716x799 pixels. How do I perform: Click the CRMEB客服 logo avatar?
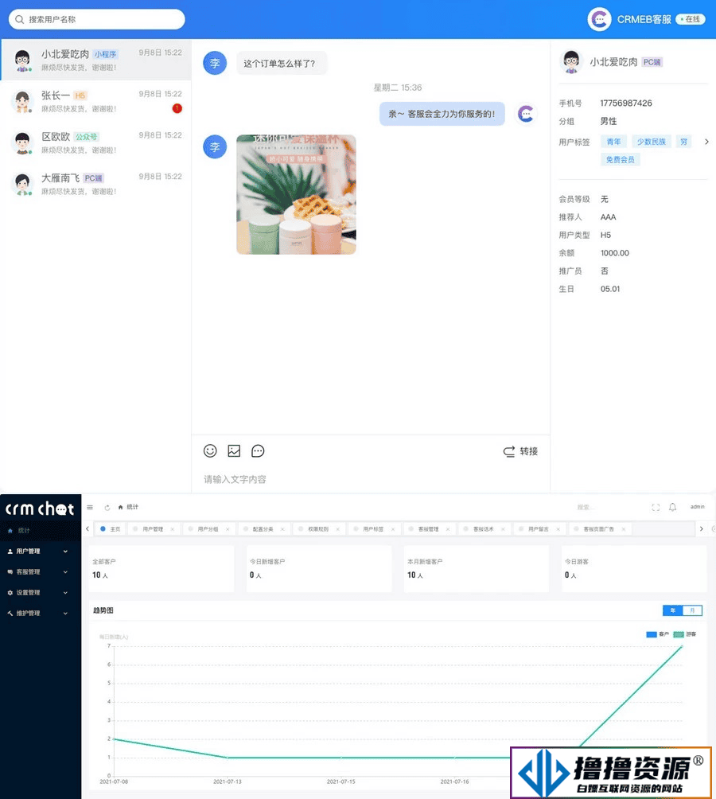pyautogui.click(x=599, y=19)
